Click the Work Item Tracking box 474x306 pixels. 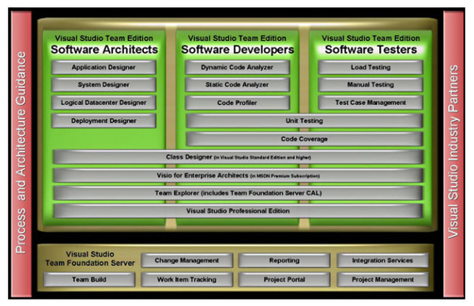(x=186, y=279)
